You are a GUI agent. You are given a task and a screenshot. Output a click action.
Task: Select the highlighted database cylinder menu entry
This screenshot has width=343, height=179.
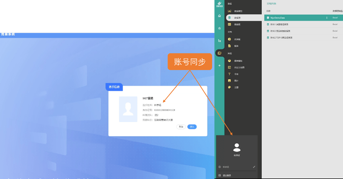pos(244,18)
